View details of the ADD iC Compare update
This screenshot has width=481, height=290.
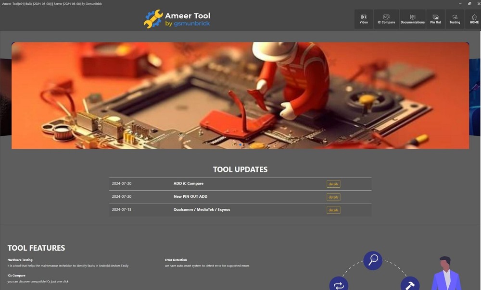[x=333, y=184]
